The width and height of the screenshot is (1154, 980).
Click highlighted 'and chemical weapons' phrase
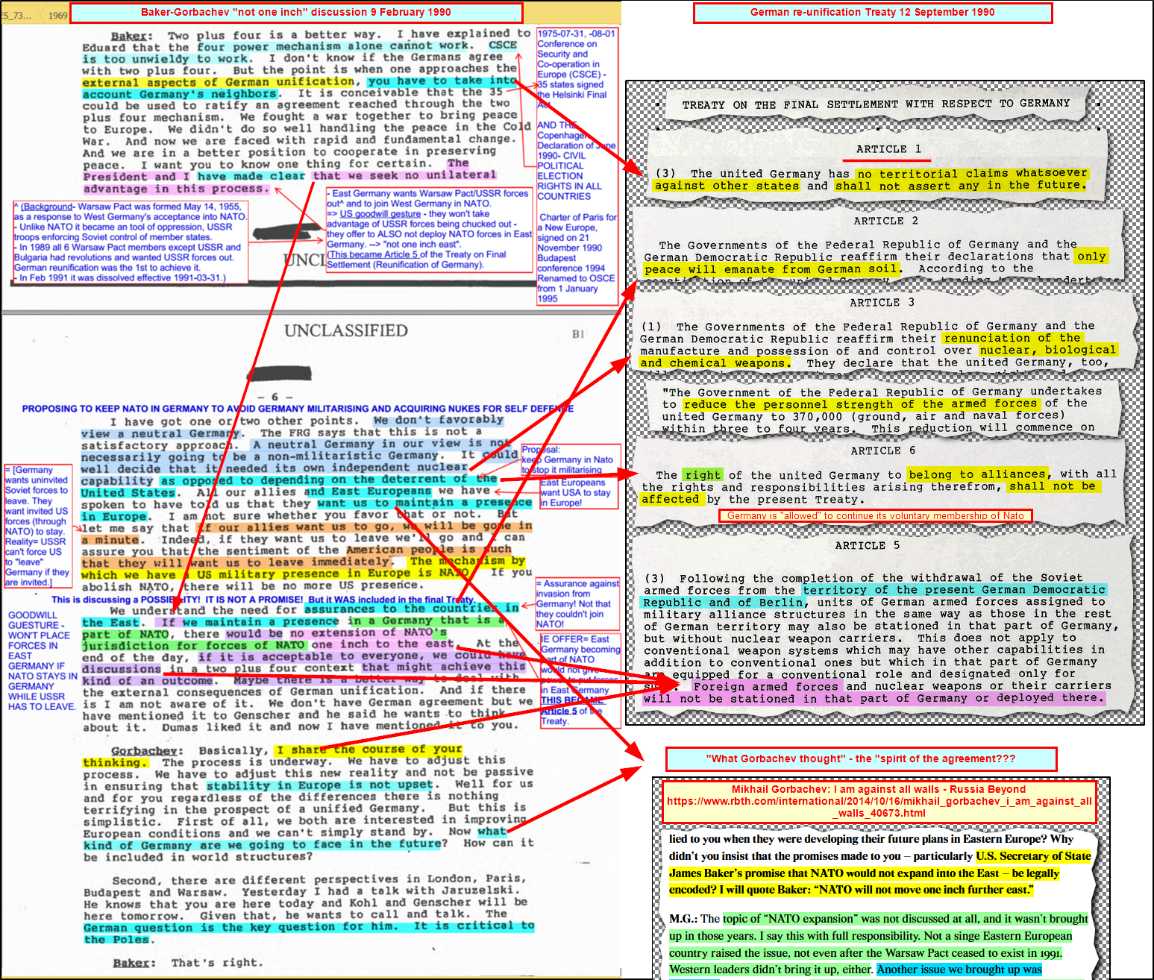tap(714, 362)
